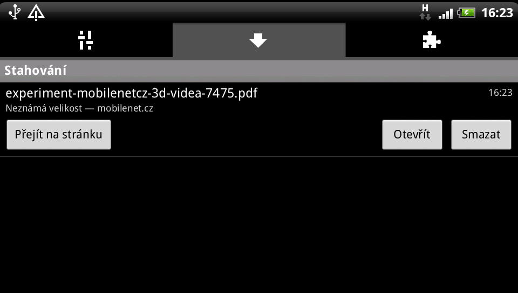This screenshot has width=518, height=293.
Task: Tap the empty space between item buttons
Action: point(247,135)
